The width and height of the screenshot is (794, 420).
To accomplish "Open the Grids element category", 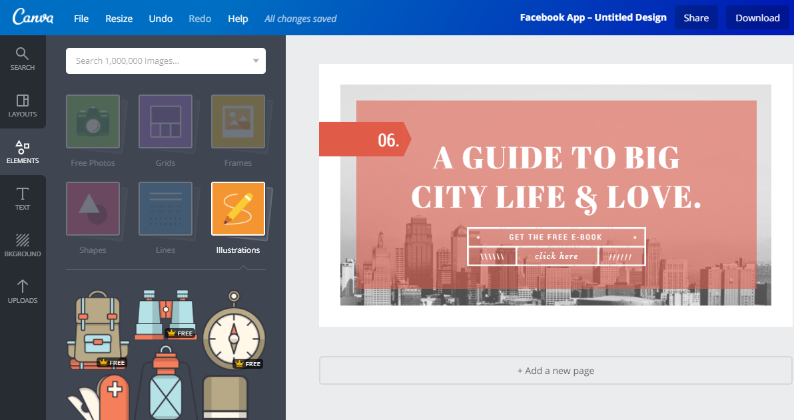I will pyautogui.click(x=166, y=130).
